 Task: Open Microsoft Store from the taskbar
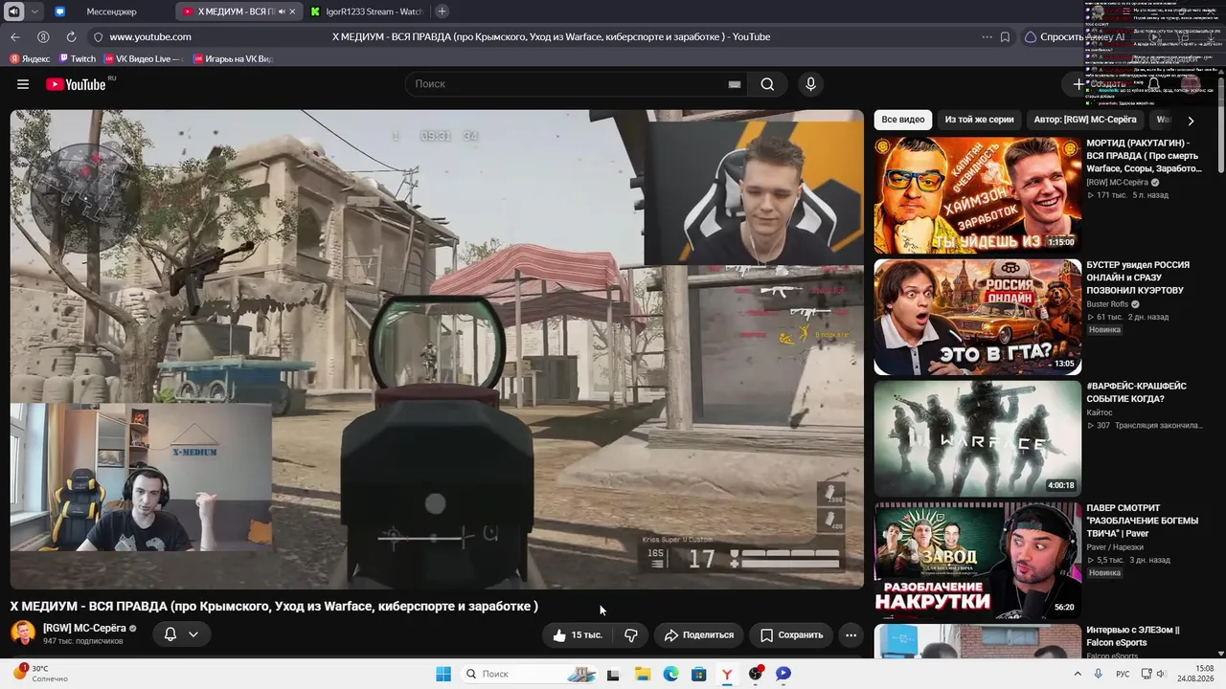tap(699, 674)
